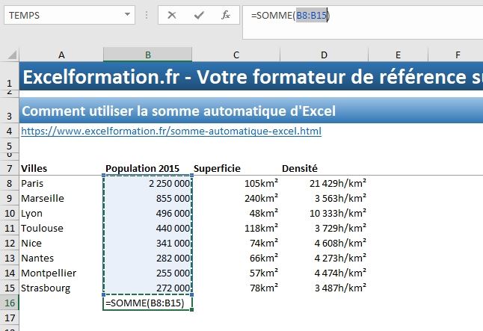Image resolution: width=483 pixels, height=331 pixels.
Task: Open the Name Box dropdown arrow
Action: (x=127, y=14)
